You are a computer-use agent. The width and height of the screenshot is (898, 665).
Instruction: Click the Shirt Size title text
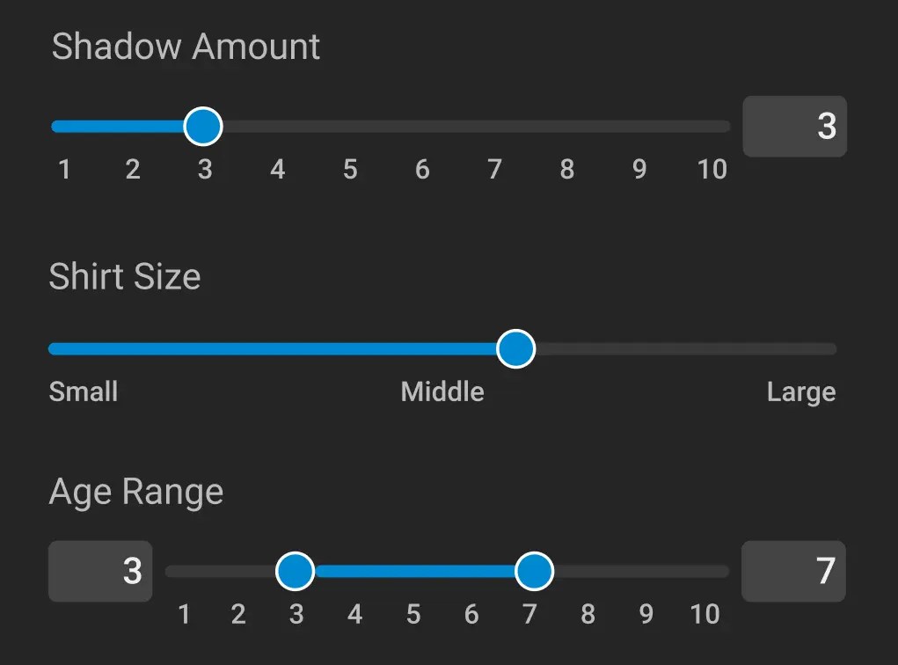tap(125, 276)
